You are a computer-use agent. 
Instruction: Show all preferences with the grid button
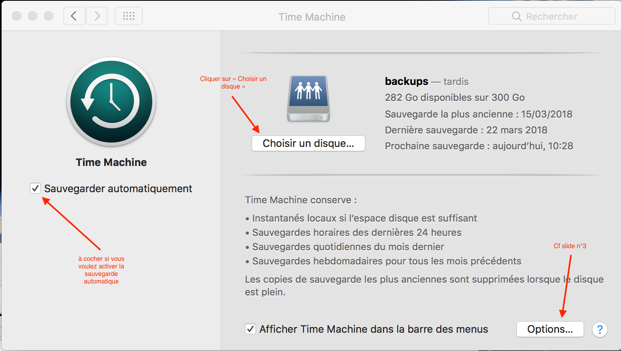(129, 16)
